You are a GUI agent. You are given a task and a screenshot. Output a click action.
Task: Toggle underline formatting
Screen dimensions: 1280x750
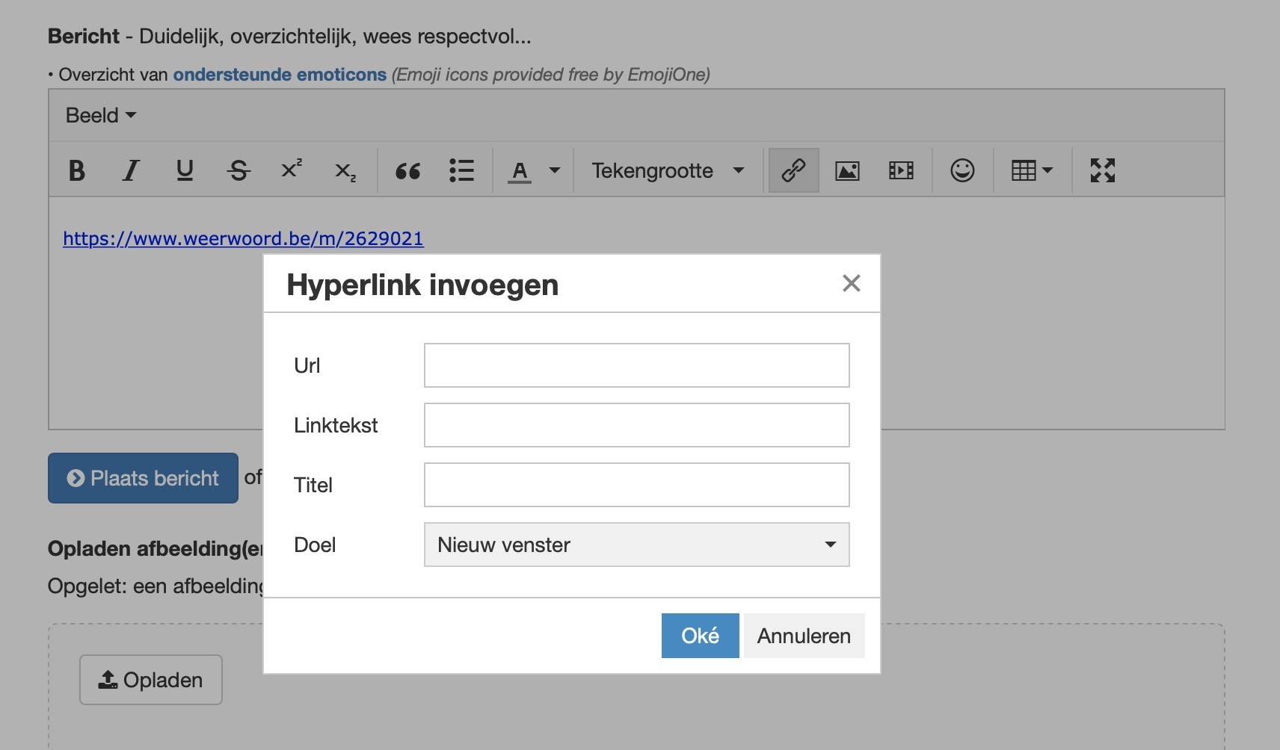tap(185, 171)
